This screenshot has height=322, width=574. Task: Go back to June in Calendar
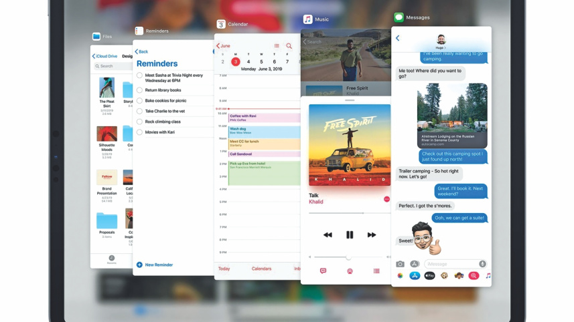tap(223, 45)
